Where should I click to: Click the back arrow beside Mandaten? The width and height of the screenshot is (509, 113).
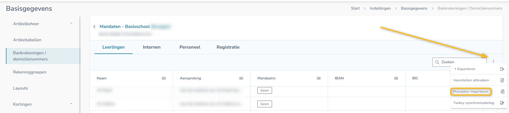(x=94, y=27)
